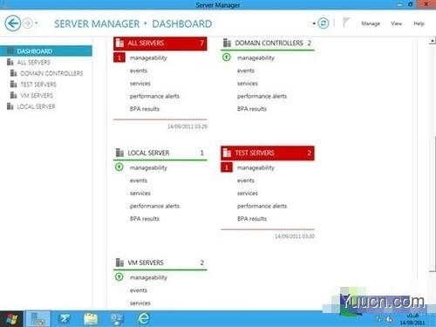The width and height of the screenshot is (436, 327).
Task: Click the server icon on Test Servers tile
Action: click(227, 153)
